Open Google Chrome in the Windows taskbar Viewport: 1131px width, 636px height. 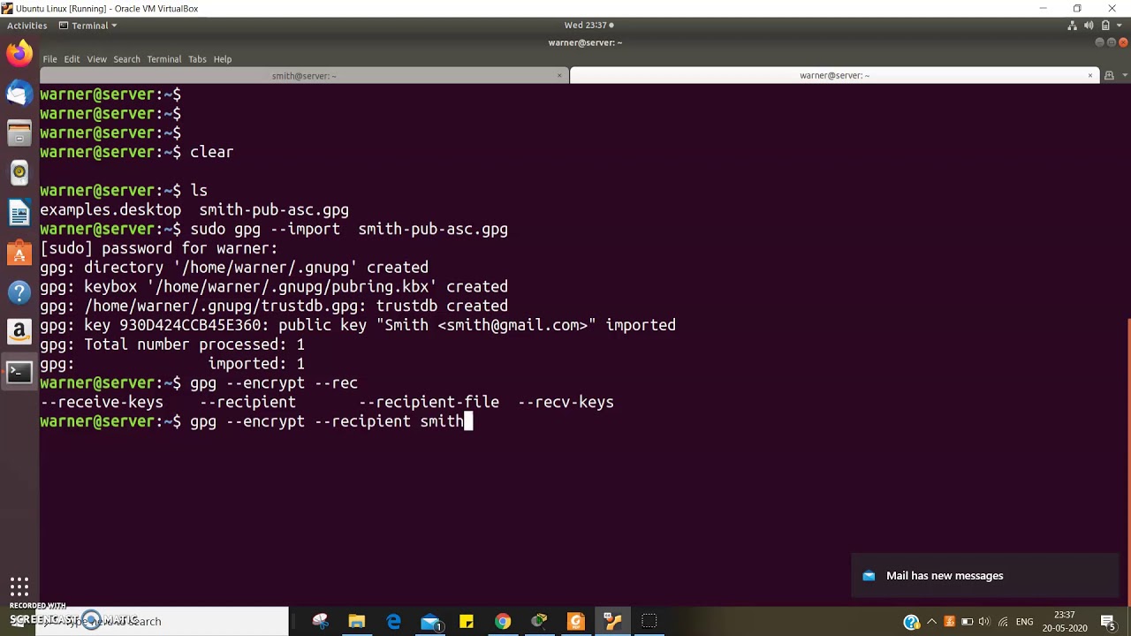503,622
